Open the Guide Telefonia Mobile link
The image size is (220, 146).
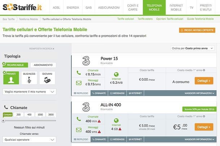click(x=200, y=19)
